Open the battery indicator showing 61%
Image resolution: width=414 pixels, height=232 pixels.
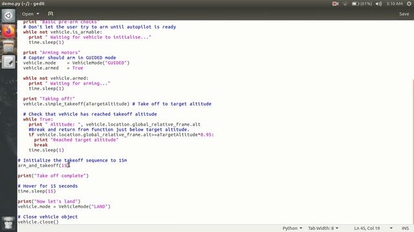[x=362, y=4]
